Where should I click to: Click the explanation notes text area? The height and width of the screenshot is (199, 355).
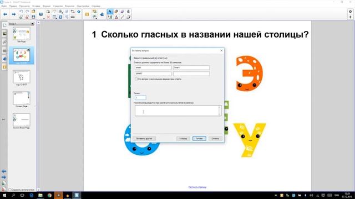[178, 111]
